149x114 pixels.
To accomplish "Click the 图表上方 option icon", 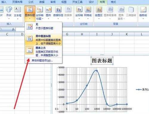I will [29, 50].
